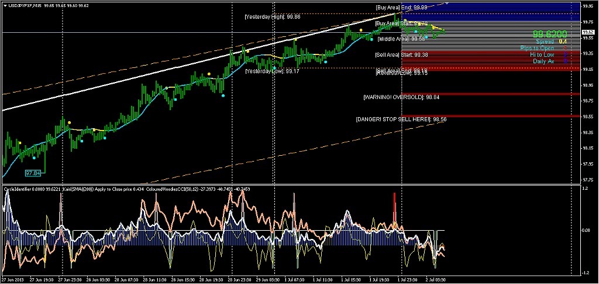Click the -1.2 indicator scale value

[x=586, y=273]
